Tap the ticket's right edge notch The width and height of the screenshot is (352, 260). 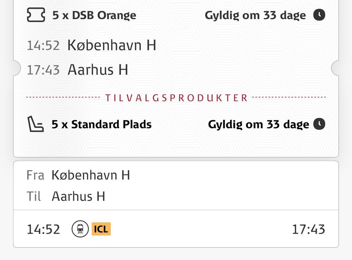pyautogui.click(x=335, y=69)
